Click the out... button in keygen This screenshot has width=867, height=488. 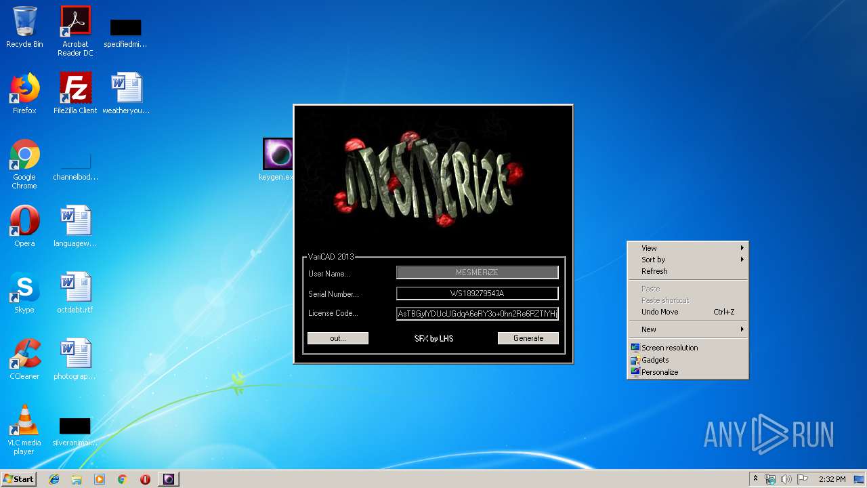click(x=338, y=338)
